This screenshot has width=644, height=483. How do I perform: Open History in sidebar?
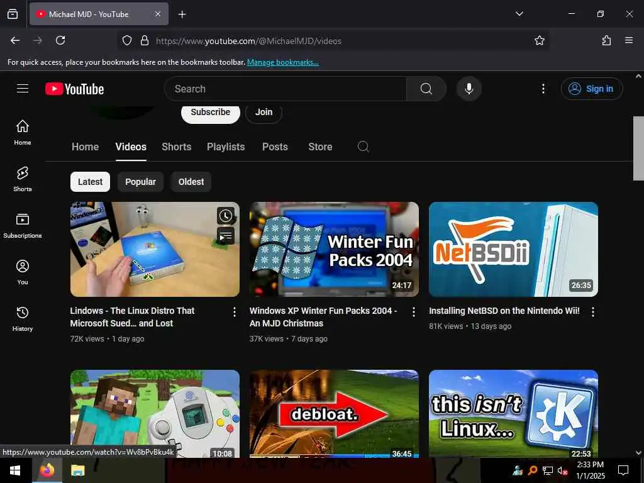pyautogui.click(x=22, y=319)
